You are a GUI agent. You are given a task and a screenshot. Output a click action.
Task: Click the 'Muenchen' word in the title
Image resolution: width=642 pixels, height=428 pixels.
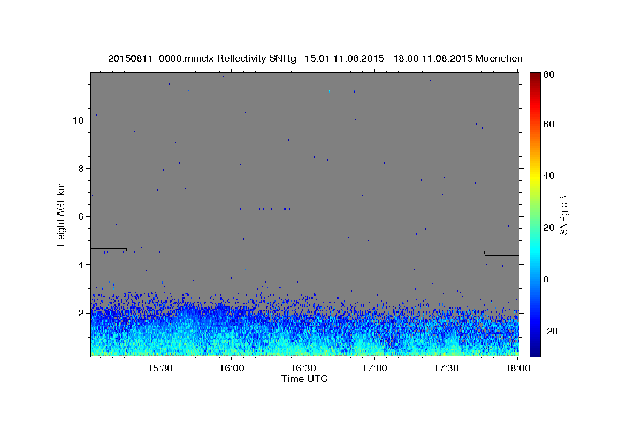point(499,58)
